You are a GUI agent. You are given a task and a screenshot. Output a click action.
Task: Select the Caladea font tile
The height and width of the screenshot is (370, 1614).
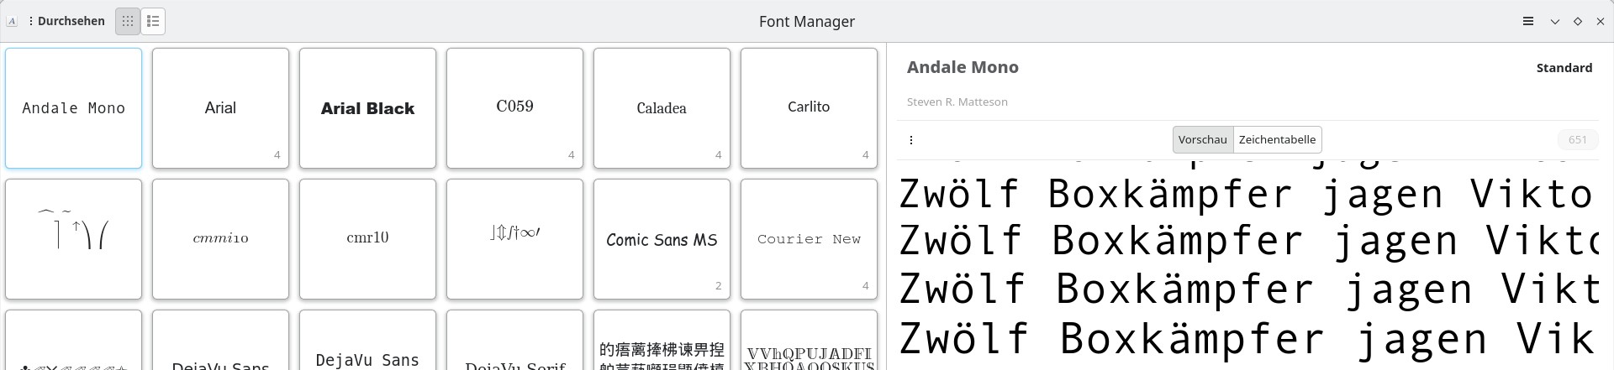coord(662,108)
